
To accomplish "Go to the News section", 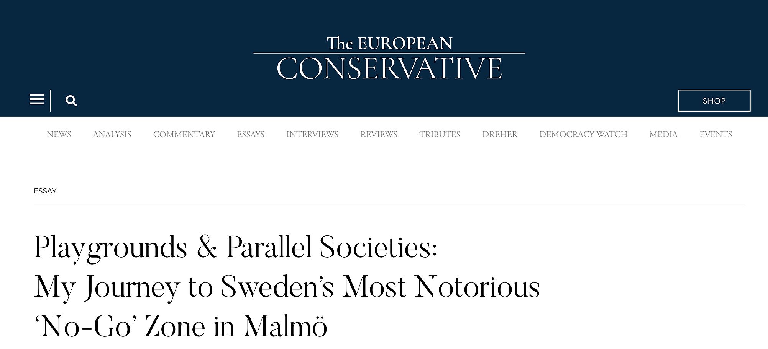I will (x=59, y=135).
